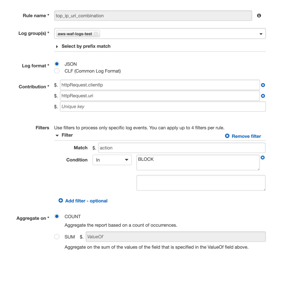This screenshot has height=281, width=281.
Task: Choose SUM aggregation
Action: 57,237
